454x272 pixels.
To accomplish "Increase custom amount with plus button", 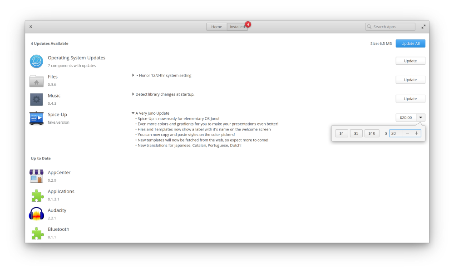I will coord(416,133).
